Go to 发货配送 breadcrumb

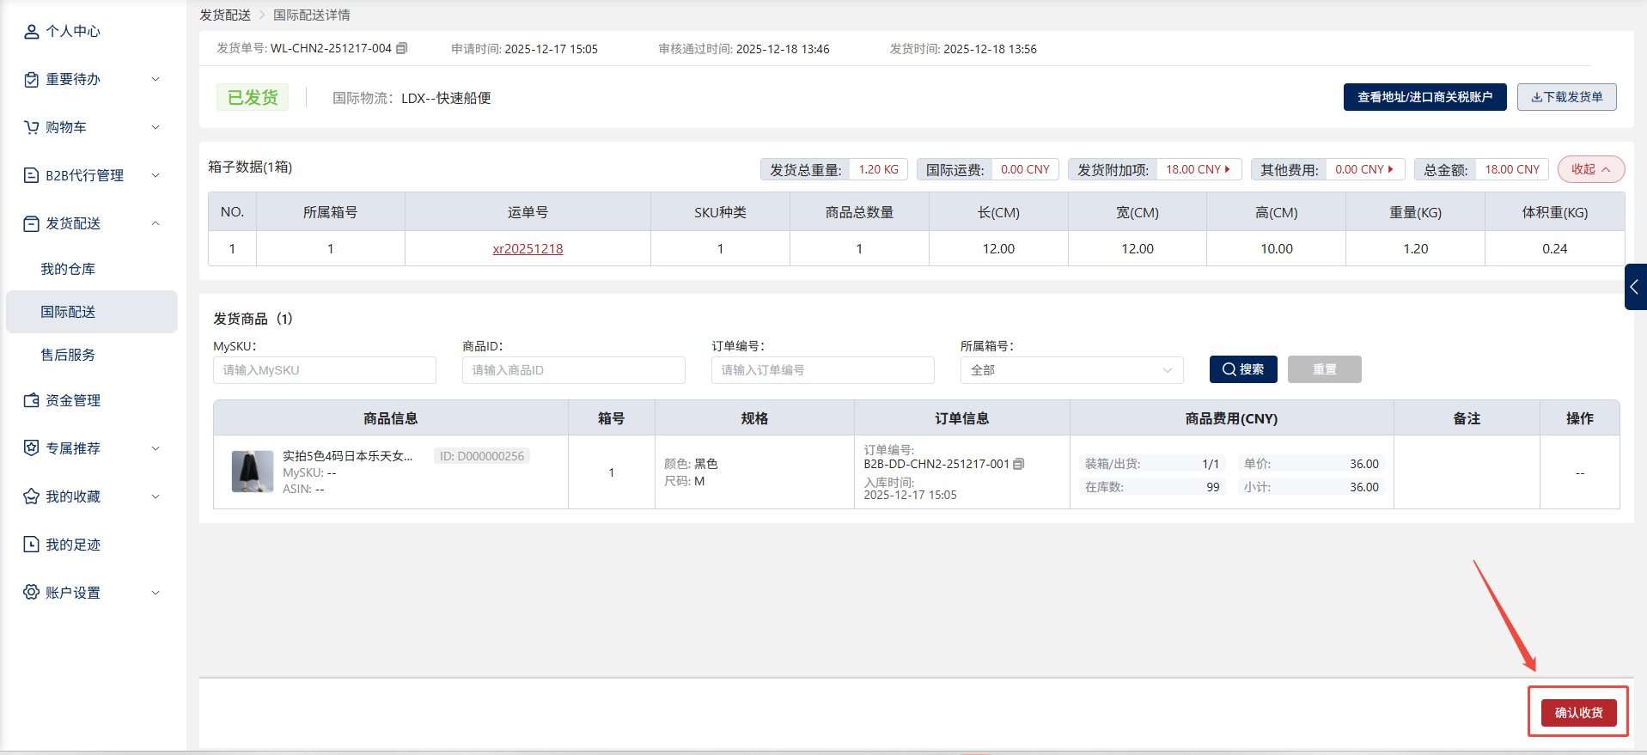(225, 15)
